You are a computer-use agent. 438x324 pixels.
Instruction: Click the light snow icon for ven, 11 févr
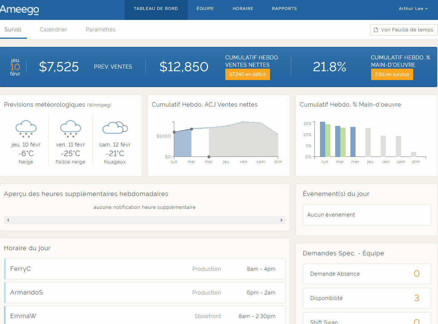click(70, 128)
